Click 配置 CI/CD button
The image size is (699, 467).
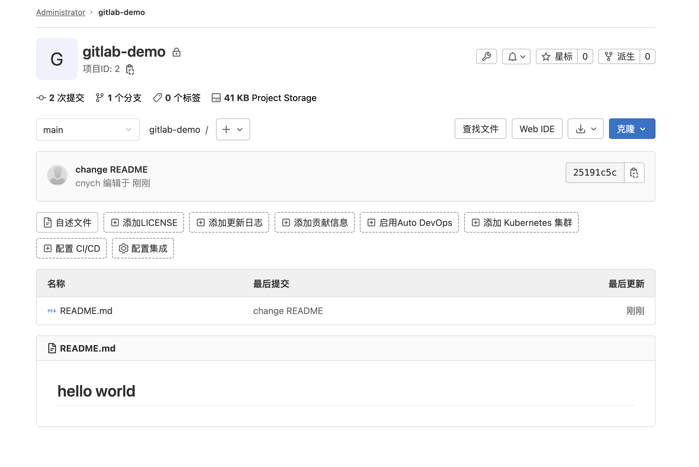tap(71, 248)
